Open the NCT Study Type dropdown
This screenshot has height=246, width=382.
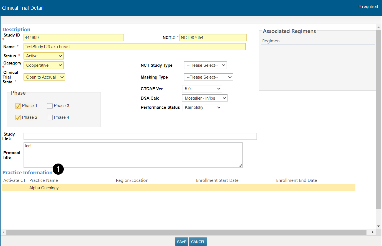(x=205, y=65)
